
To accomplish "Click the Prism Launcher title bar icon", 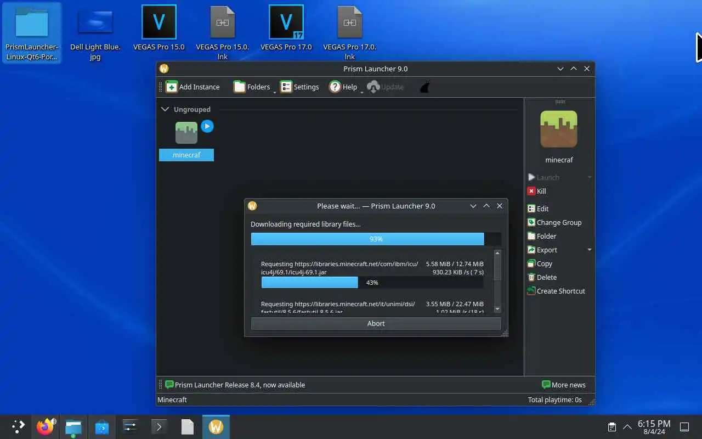I will [x=163, y=69].
